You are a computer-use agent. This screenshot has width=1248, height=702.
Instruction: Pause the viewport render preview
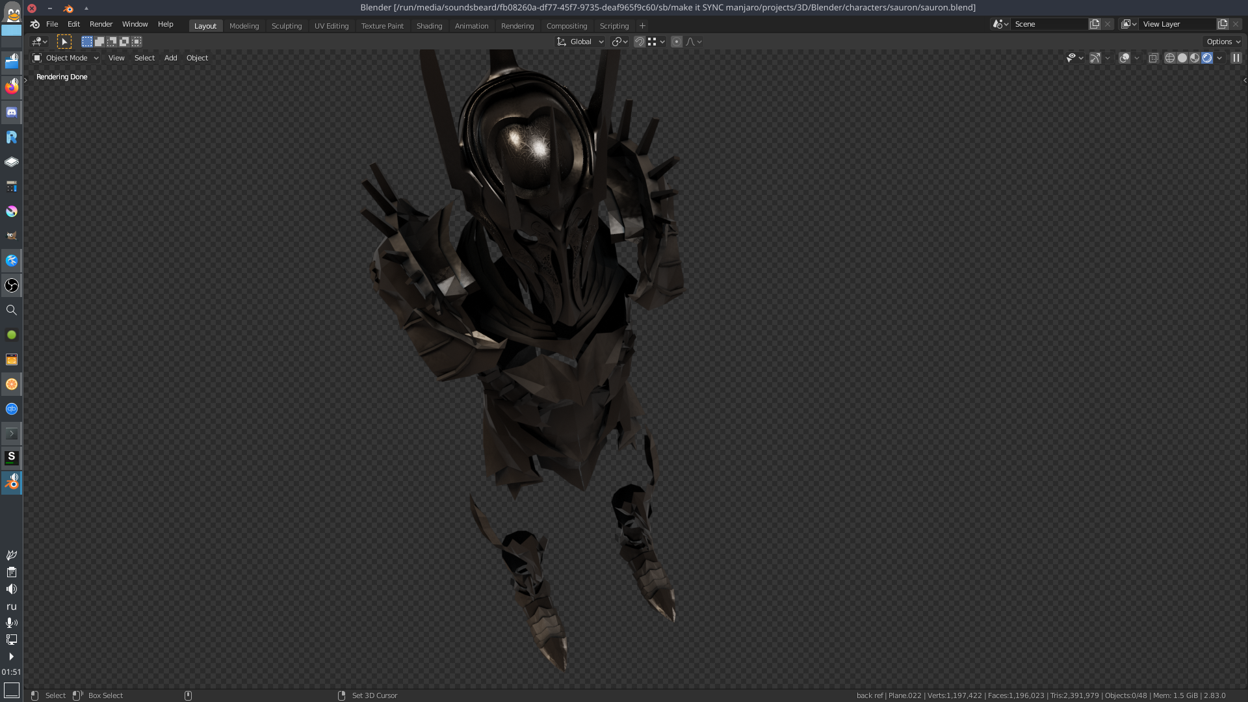(1236, 58)
